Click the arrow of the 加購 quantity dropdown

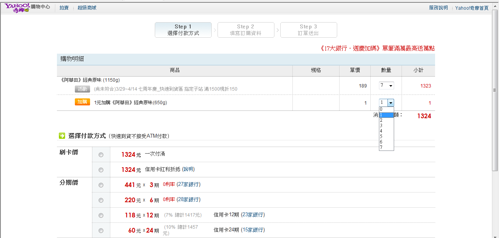tap(391, 103)
